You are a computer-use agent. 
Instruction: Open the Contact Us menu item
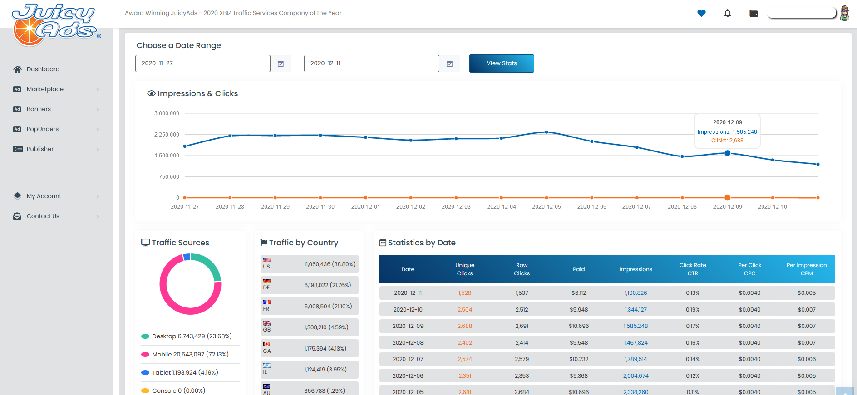pos(43,216)
